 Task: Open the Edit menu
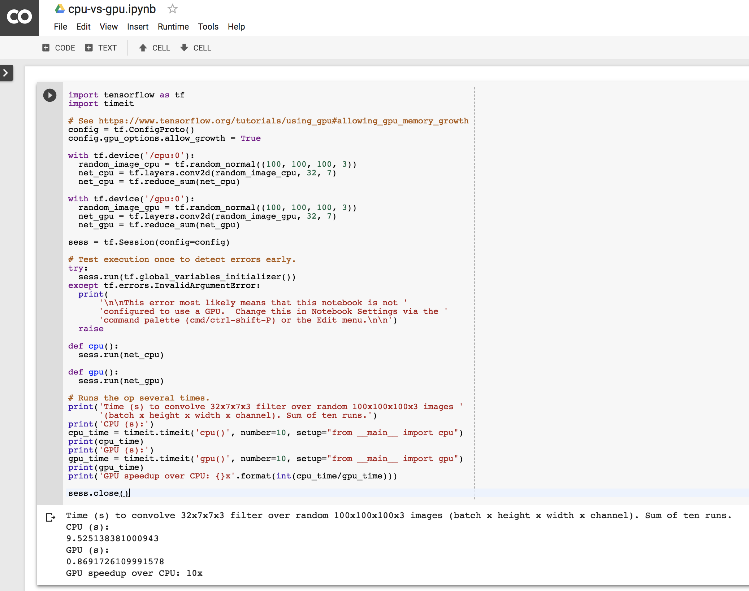click(83, 27)
